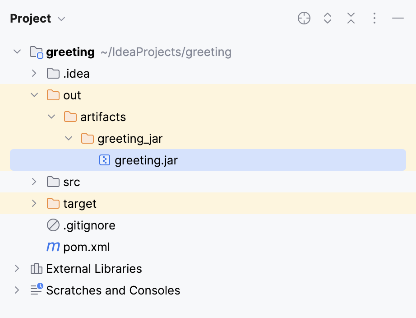Click the External Libraries library icon
Screen dimensions: 416x318
[x=36, y=268]
